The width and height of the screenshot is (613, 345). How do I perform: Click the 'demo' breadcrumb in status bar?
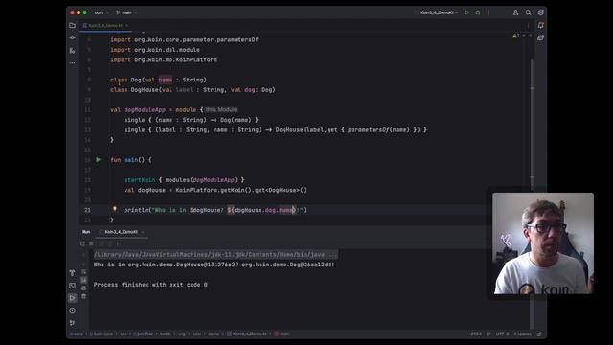[x=214, y=334]
